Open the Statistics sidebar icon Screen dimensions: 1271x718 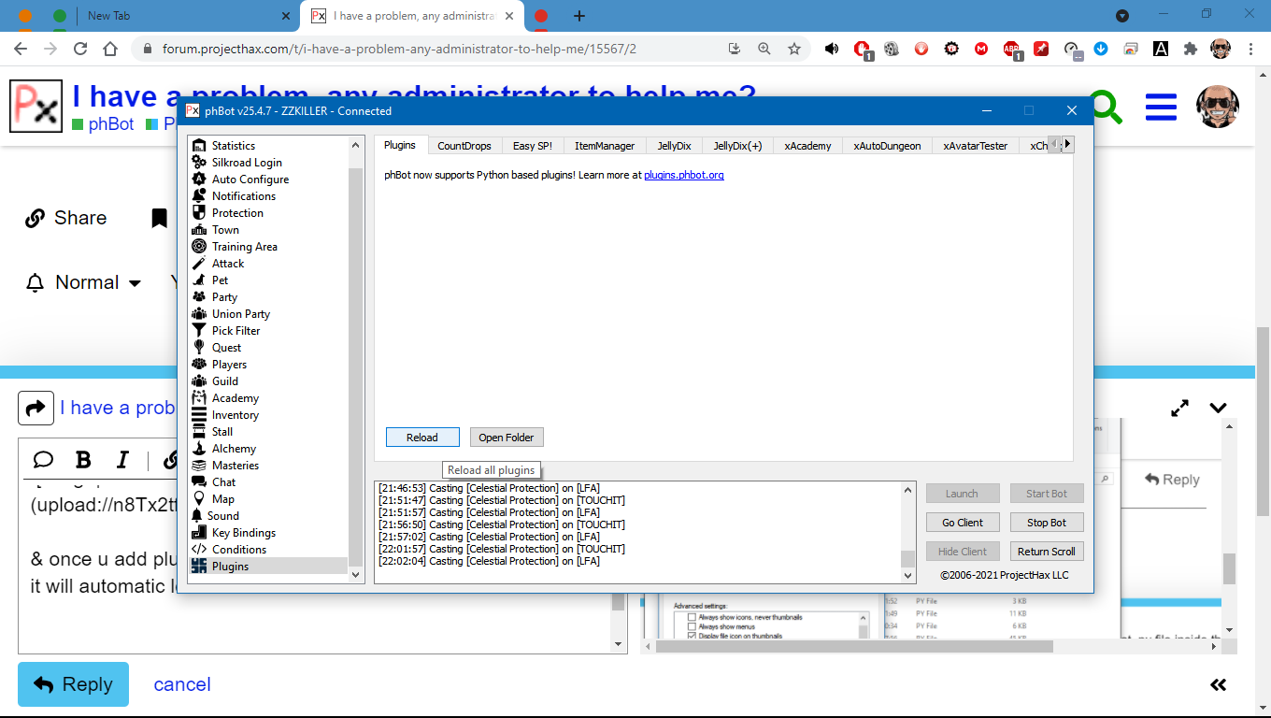click(198, 146)
